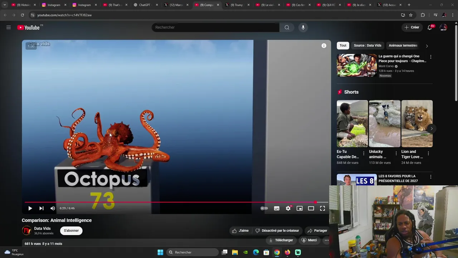Open YouTube notifications bell
Screen dimensions: 458x258
pyautogui.click(x=430, y=27)
